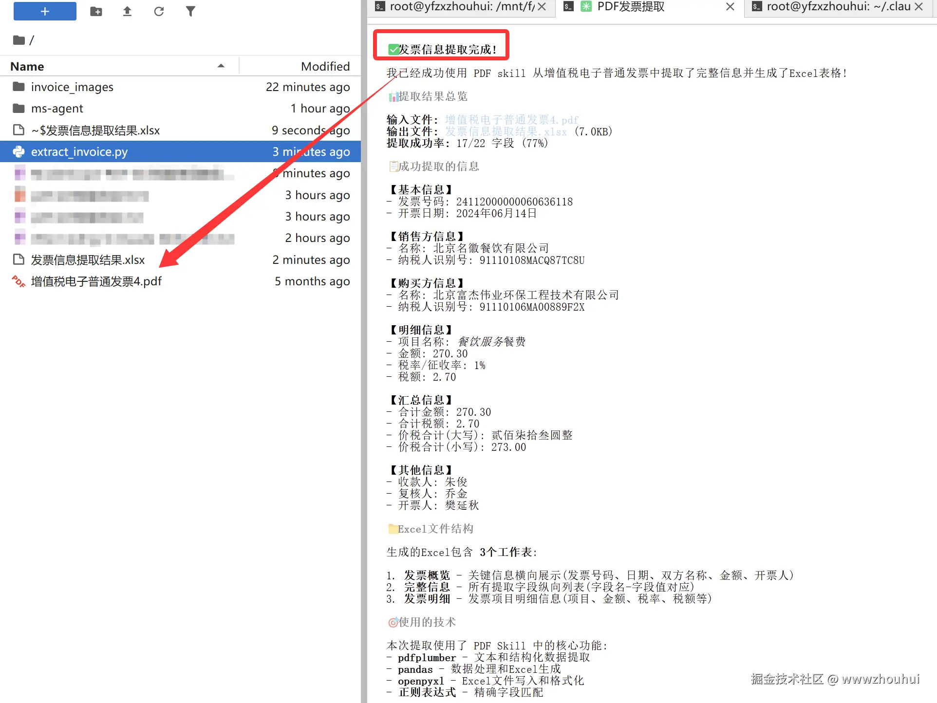Click the upload files icon

[127, 11]
